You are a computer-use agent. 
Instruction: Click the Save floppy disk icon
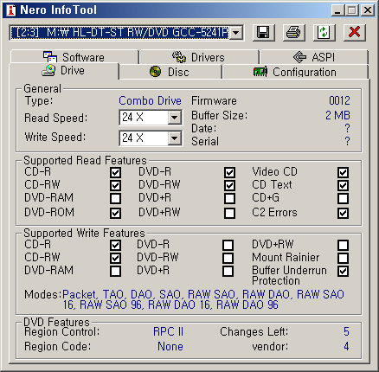263,32
